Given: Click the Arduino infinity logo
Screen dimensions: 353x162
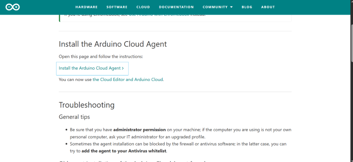Looking at the screenshot, I should pos(13,7).
